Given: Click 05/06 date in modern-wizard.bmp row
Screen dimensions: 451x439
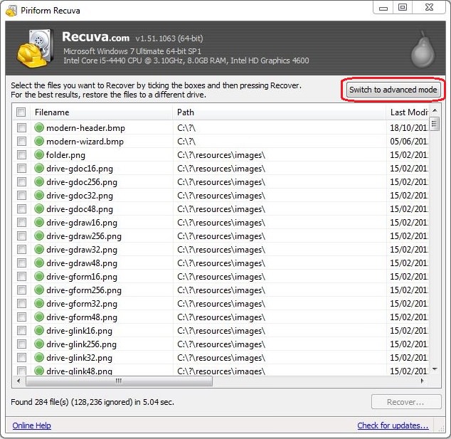Looking at the screenshot, I should pos(409,141).
